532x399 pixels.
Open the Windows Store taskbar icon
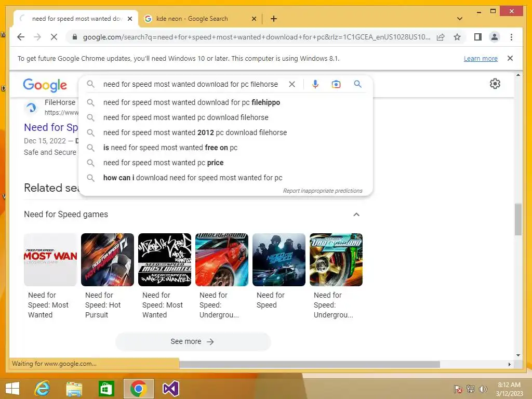106,389
